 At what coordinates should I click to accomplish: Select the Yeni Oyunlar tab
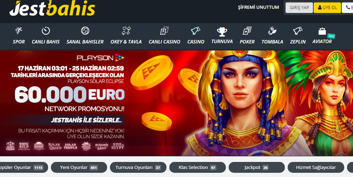coord(79,167)
